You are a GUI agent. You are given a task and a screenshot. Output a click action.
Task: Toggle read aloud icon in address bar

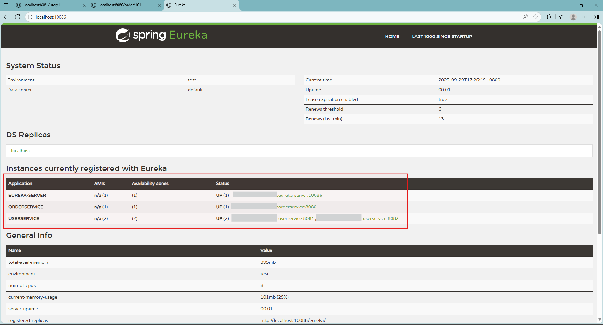click(525, 17)
